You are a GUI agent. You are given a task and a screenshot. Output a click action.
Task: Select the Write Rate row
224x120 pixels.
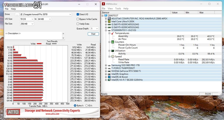click(161, 62)
